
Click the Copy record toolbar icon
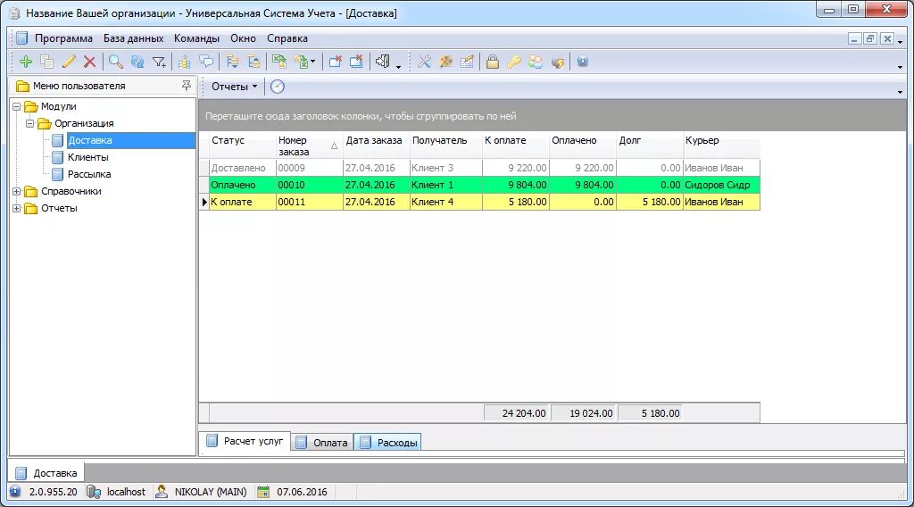(47, 62)
